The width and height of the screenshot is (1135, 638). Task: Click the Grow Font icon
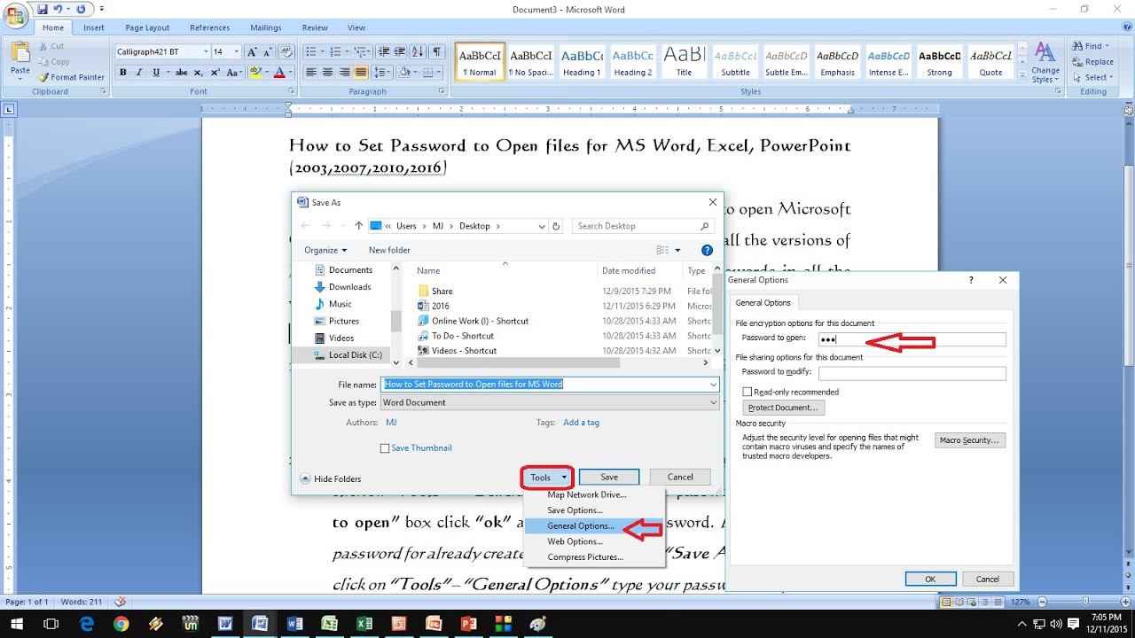pos(252,52)
